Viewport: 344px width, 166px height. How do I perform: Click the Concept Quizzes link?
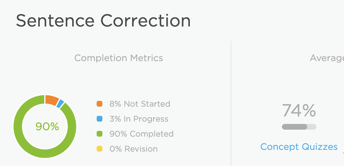pyautogui.click(x=299, y=147)
